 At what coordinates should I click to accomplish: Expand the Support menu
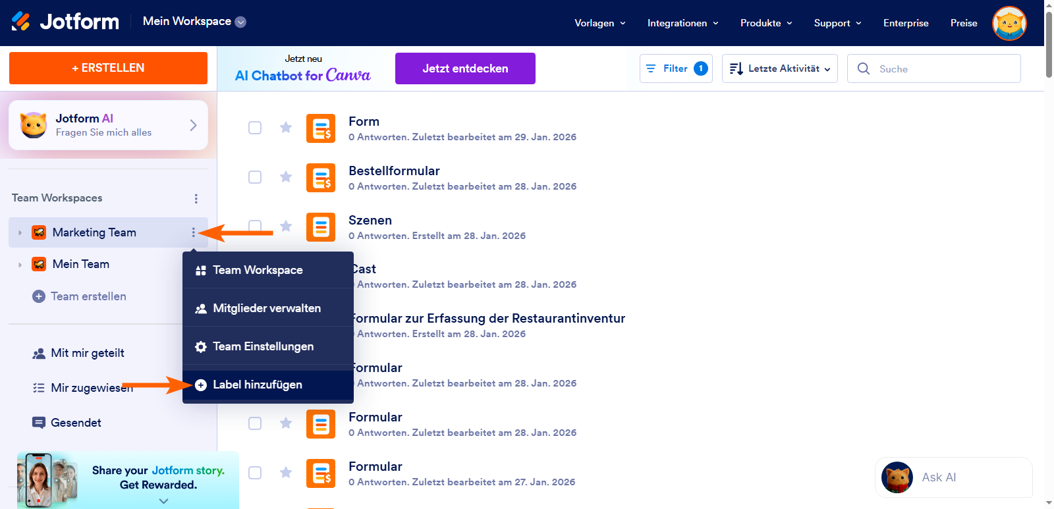(838, 23)
